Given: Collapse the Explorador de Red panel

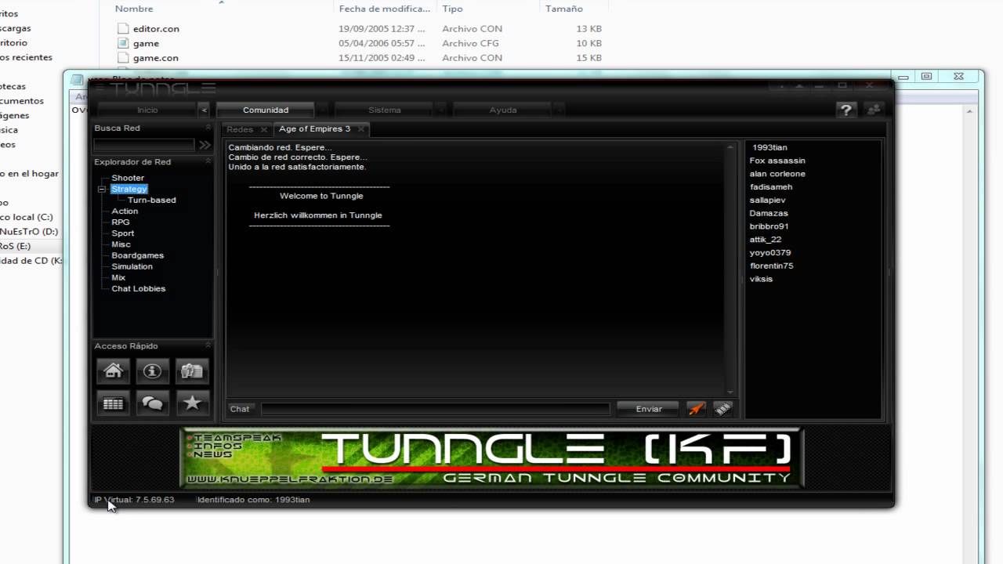Looking at the screenshot, I should [x=208, y=161].
